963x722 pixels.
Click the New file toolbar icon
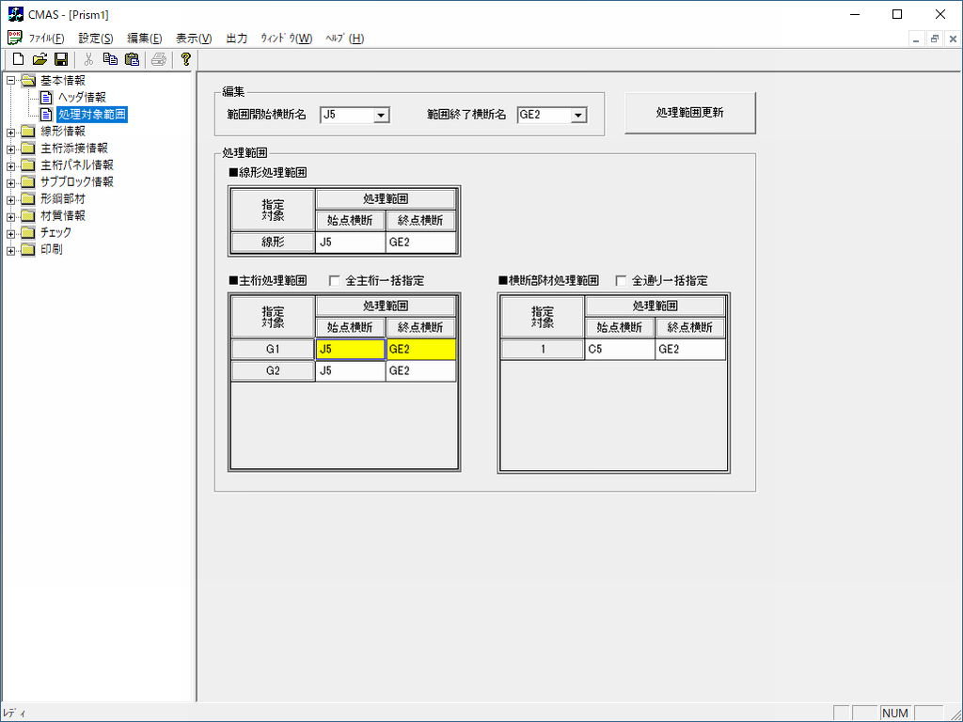pyautogui.click(x=18, y=59)
